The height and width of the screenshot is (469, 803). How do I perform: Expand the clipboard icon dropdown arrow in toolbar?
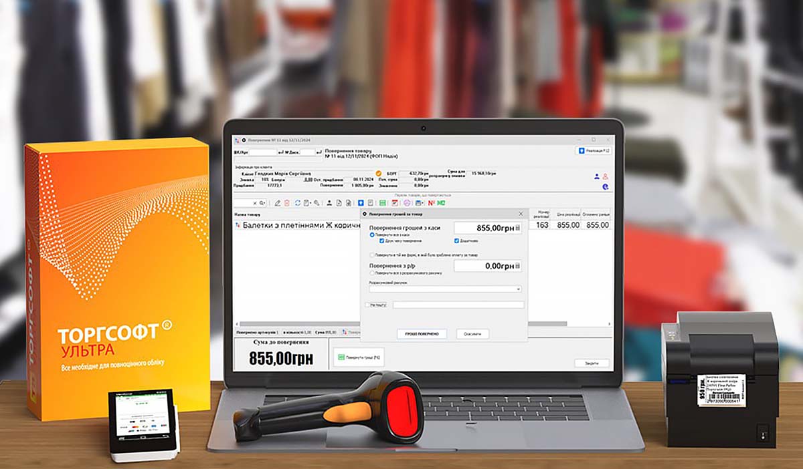click(x=311, y=202)
